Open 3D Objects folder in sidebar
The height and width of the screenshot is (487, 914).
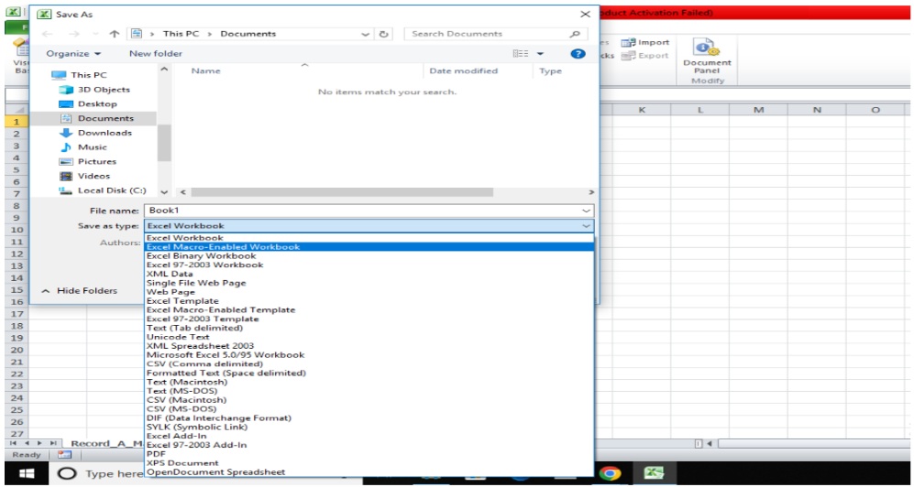(x=94, y=90)
